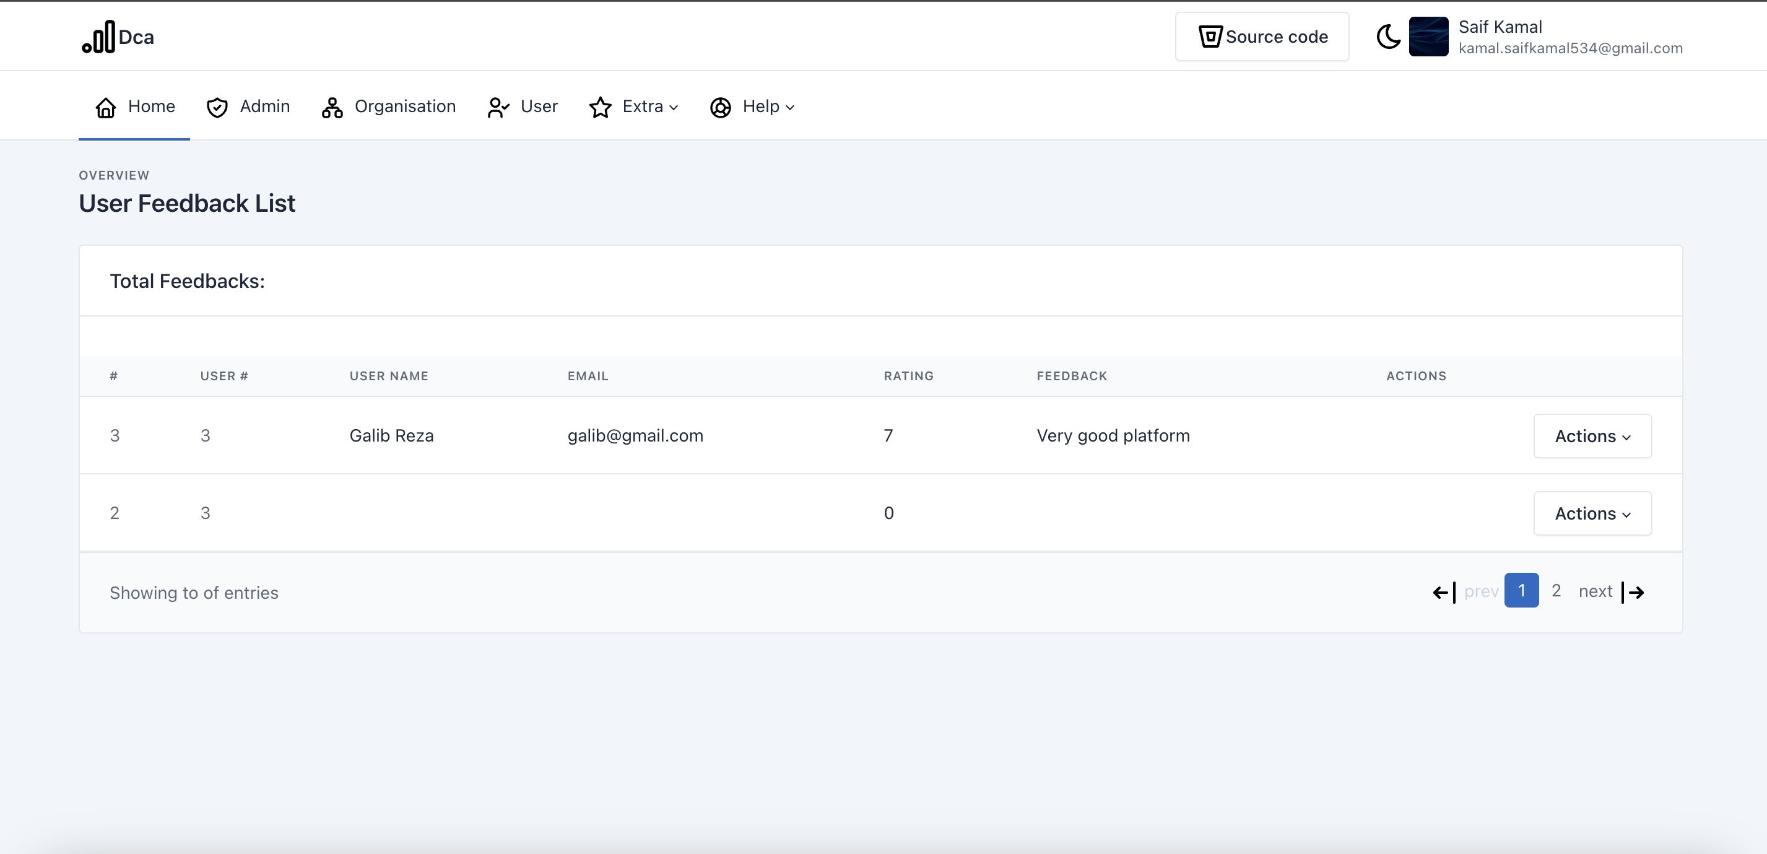Click the Admin shield icon
Screen dimensions: 1767x854
coord(217,107)
